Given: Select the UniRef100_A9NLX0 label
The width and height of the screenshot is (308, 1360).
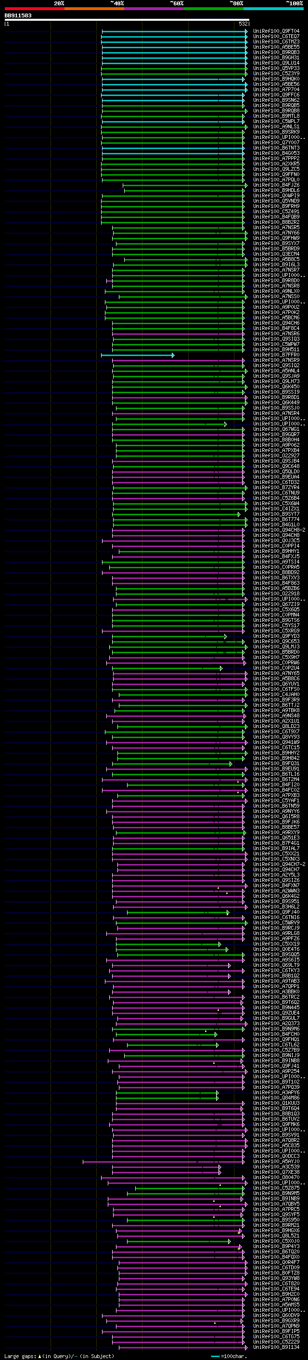Looking at the screenshot, I should [276, 291].
